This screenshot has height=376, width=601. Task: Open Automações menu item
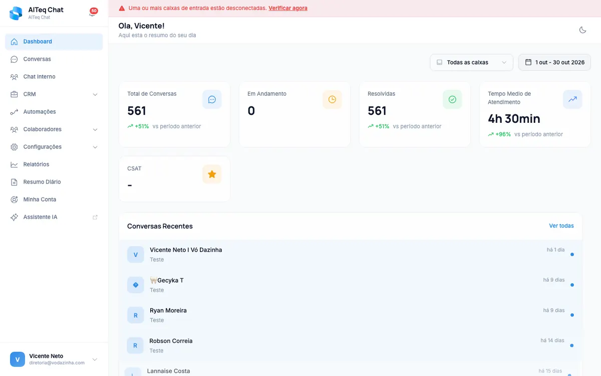click(54, 112)
